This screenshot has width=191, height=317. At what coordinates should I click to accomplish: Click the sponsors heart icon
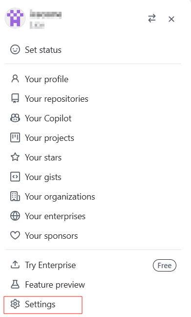[15, 235]
